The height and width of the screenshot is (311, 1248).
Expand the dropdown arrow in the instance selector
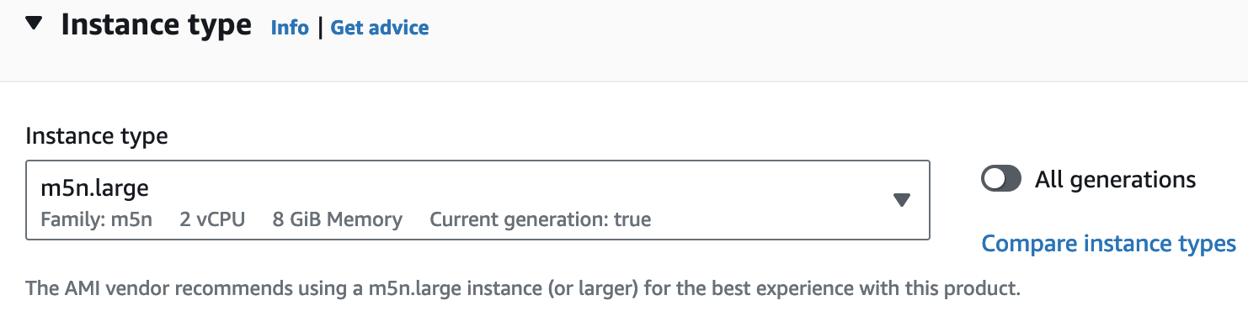(x=902, y=200)
